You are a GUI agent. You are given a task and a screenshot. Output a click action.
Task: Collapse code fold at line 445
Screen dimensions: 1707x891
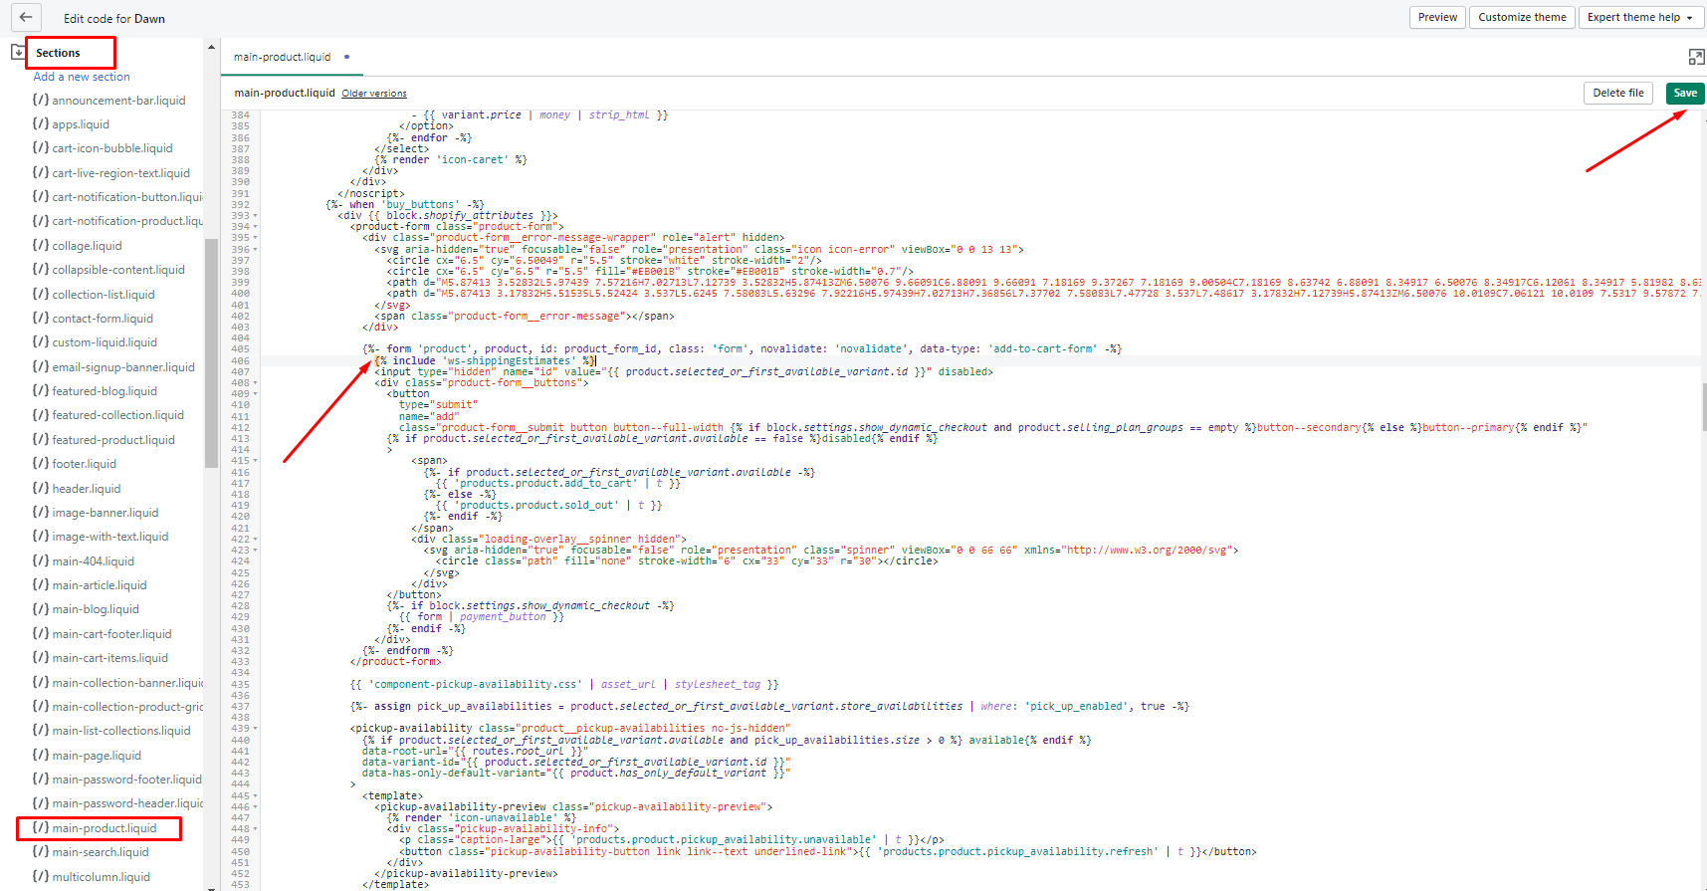(256, 795)
